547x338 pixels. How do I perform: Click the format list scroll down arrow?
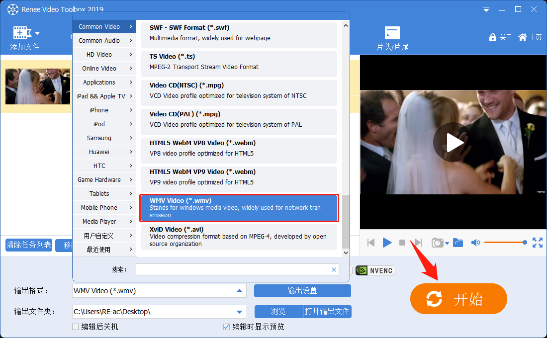coord(346,253)
